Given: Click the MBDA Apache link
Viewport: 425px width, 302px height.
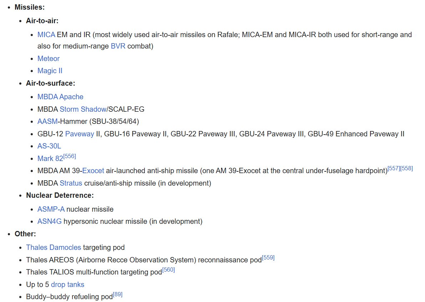Looking at the screenshot, I should click(x=61, y=97).
